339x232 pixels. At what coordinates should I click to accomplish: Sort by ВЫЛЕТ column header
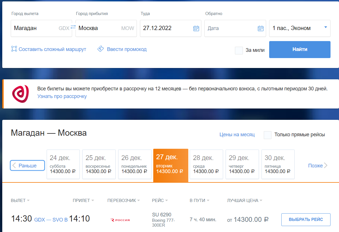coord(20,200)
